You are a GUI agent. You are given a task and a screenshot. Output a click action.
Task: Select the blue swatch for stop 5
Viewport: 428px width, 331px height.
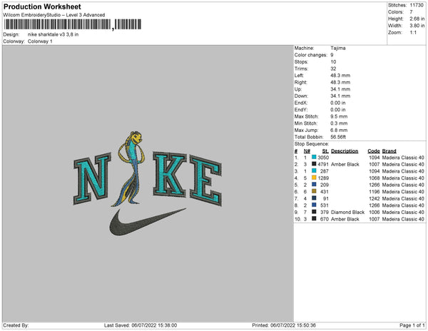(x=314, y=185)
